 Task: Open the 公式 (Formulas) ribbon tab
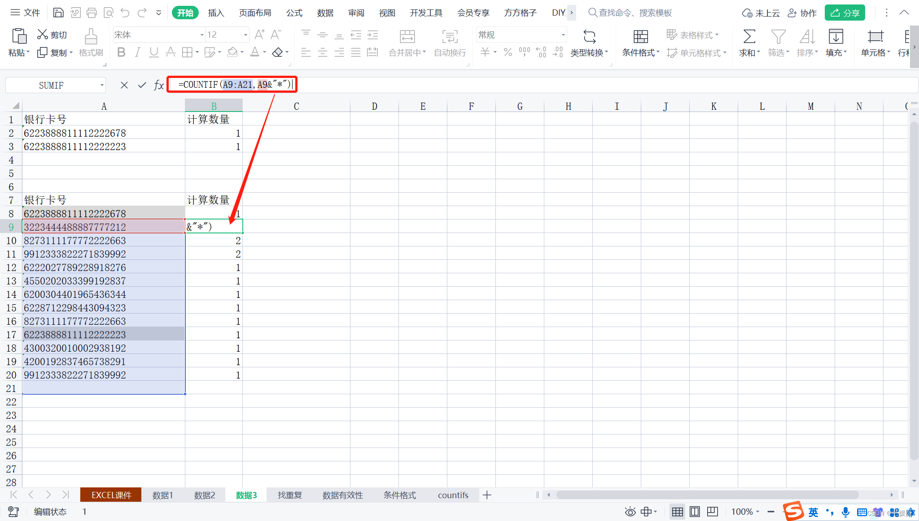tap(294, 13)
